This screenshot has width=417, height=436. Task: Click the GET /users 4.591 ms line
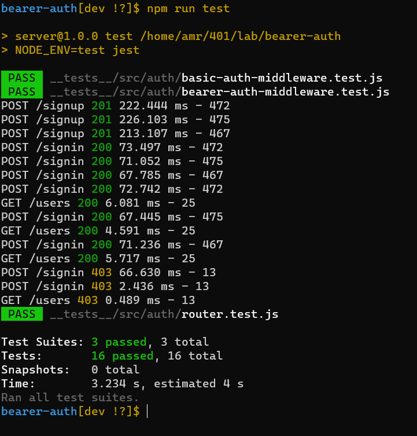pyautogui.click(x=98, y=231)
